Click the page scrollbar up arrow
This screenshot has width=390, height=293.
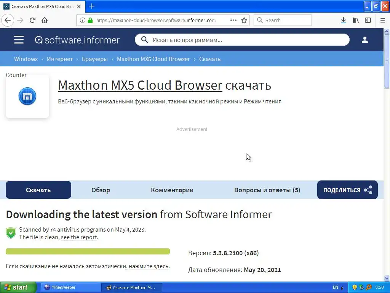pyautogui.click(x=387, y=31)
